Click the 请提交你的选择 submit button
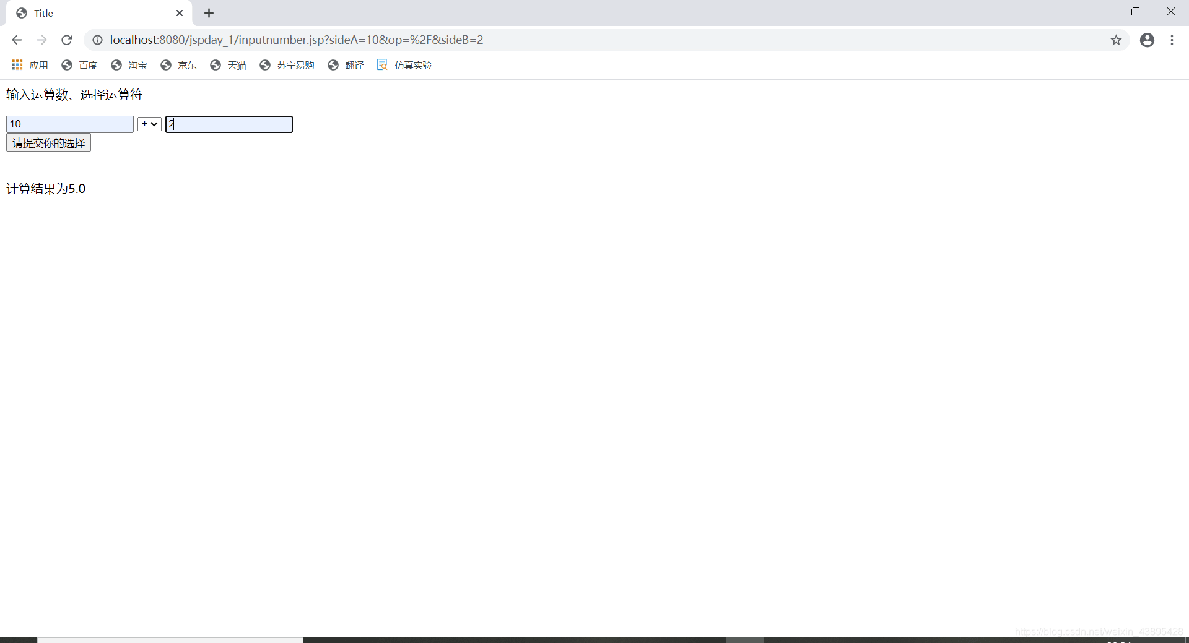1189x643 pixels. (48, 143)
